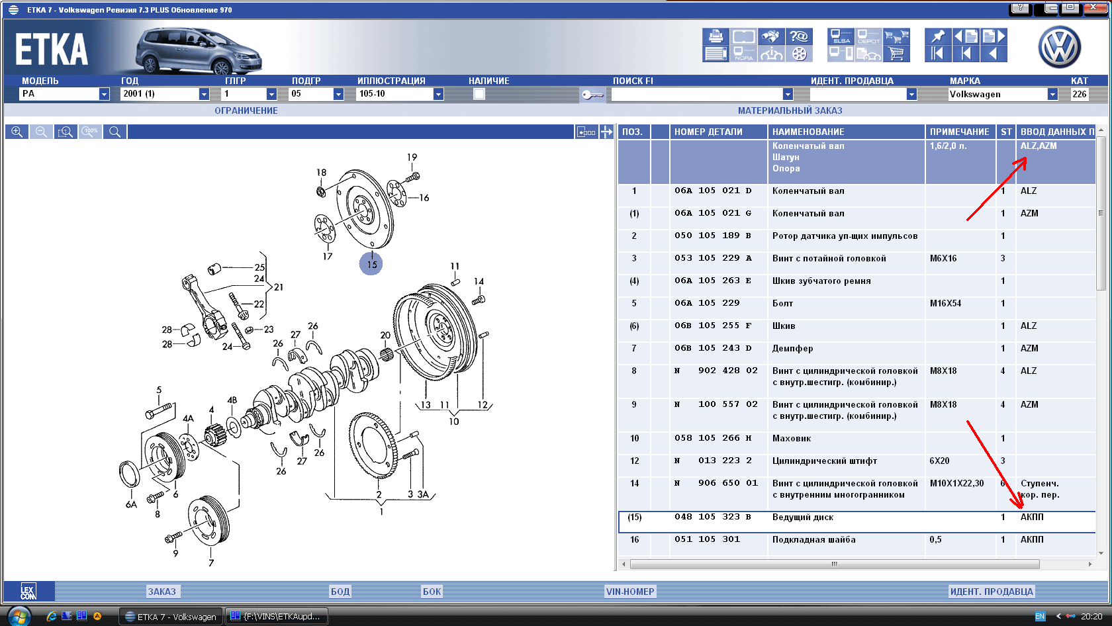Click the plain magnifier icon in illustration toolbar
Image resolution: width=1112 pixels, height=626 pixels.
click(115, 132)
